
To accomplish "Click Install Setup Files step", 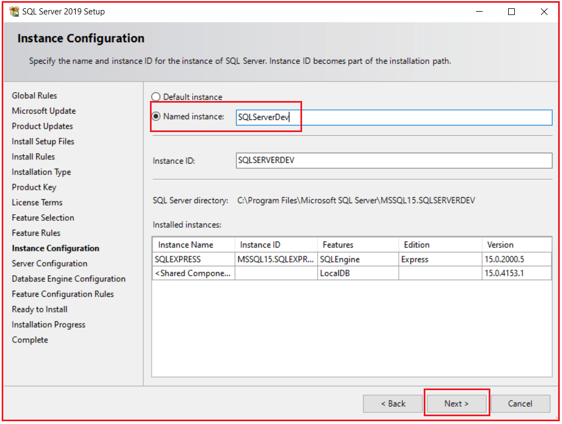I will (x=43, y=142).
